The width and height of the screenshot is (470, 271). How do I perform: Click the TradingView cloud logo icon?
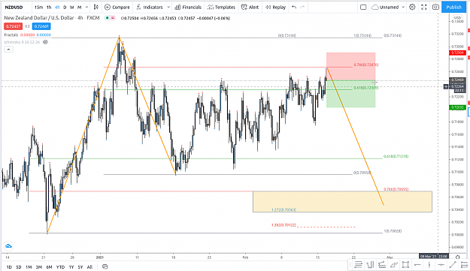8,246
